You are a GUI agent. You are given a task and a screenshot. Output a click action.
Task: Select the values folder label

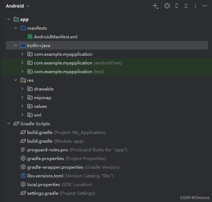coord(41,106)
